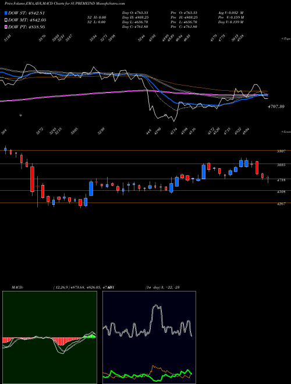Select the 'DOW MT: 4842.05' legend text
291x384 pixels.
pos(27,20)
